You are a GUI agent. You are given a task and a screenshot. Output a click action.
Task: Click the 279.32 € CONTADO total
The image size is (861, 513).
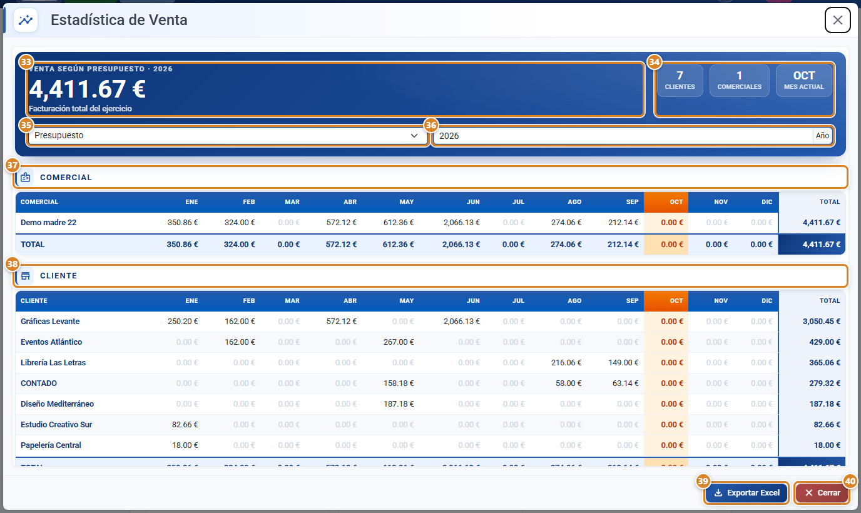[x=825, y=383]
